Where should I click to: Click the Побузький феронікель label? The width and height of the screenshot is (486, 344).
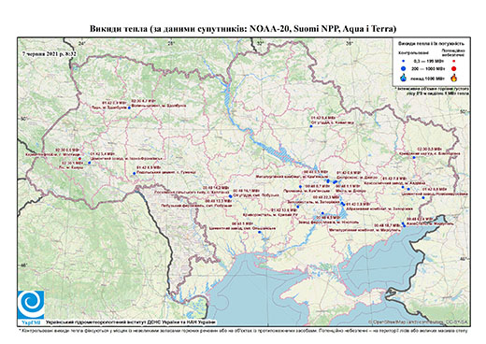pos(196,206)
